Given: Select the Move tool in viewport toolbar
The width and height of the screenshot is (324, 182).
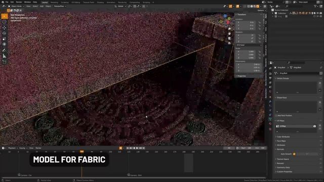Looking at the screenshot, I should coord(5,28).
